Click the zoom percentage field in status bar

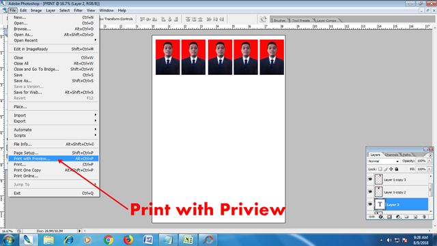click(x=8, y=231)
